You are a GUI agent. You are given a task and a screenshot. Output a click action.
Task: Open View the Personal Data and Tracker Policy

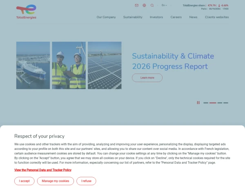point(43,170)
